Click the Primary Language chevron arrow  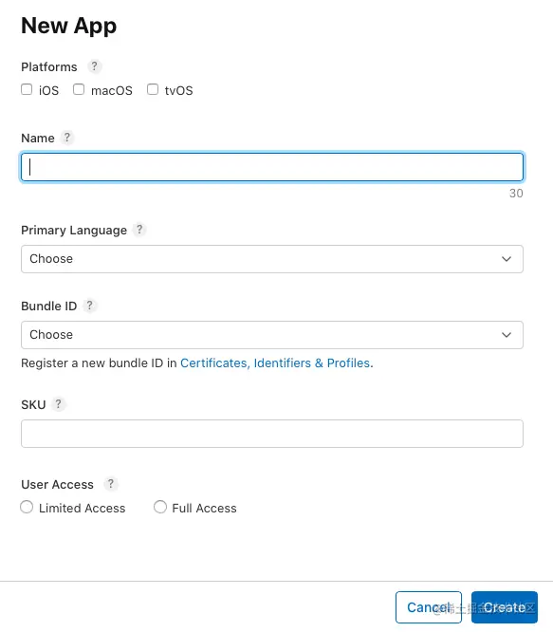[507, 259]
